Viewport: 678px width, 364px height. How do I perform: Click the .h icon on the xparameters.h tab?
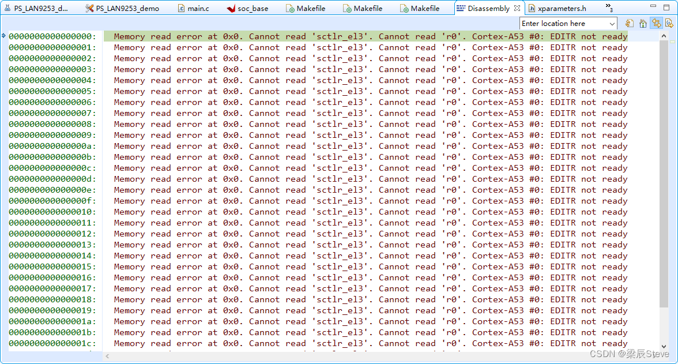(x=532, y=8)
